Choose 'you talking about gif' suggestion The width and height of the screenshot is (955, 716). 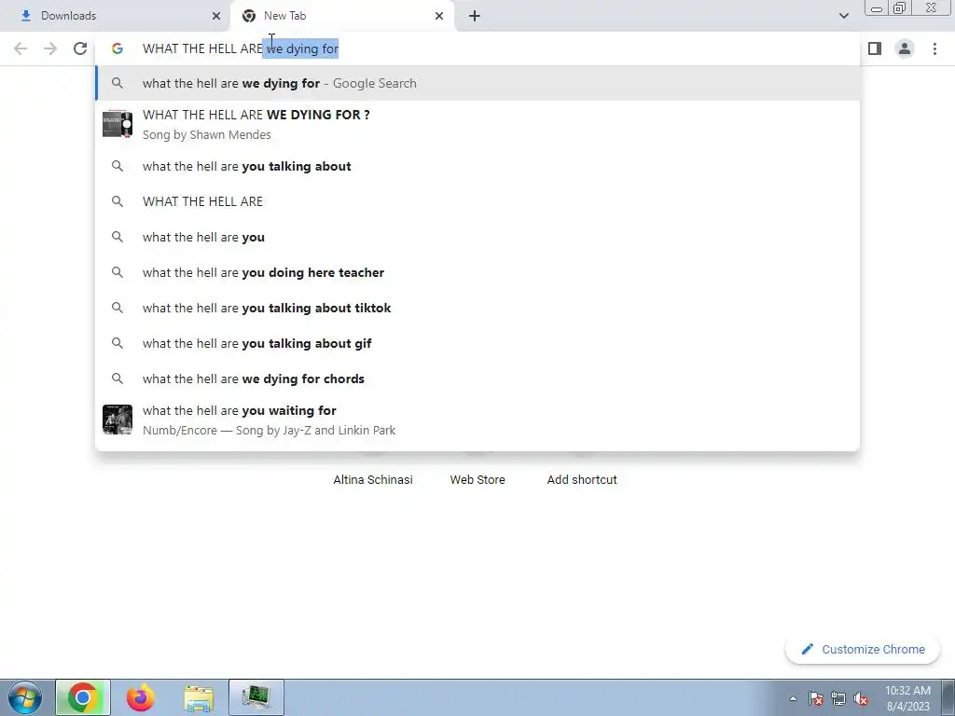tap(477, 343)
